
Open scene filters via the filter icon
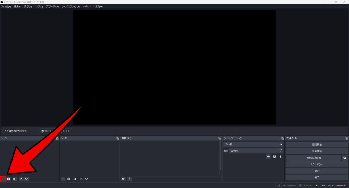(14, 179)
